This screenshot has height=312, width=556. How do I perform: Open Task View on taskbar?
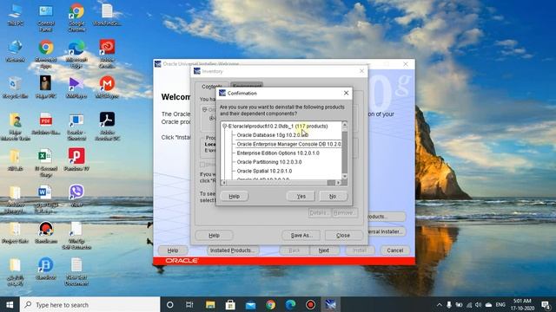[189, 304]
